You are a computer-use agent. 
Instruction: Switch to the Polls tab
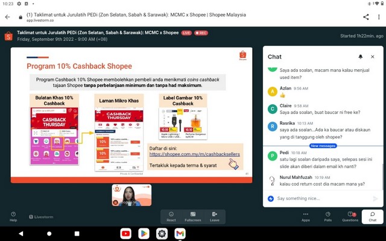(x=328, y=216)
